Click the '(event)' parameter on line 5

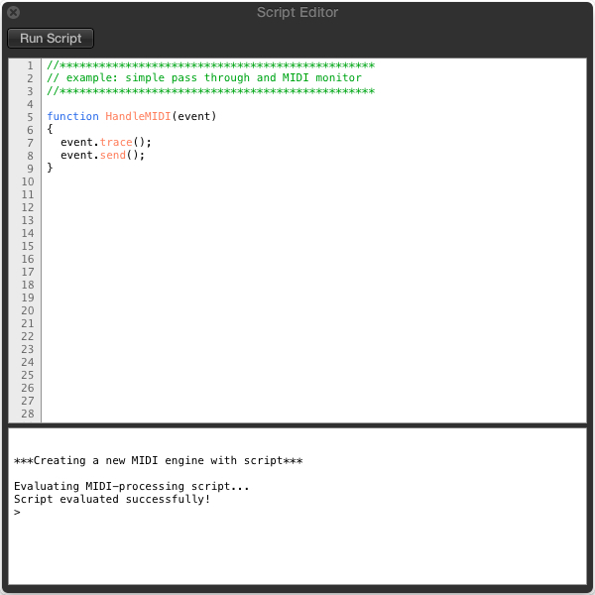[x=194, y=116]
